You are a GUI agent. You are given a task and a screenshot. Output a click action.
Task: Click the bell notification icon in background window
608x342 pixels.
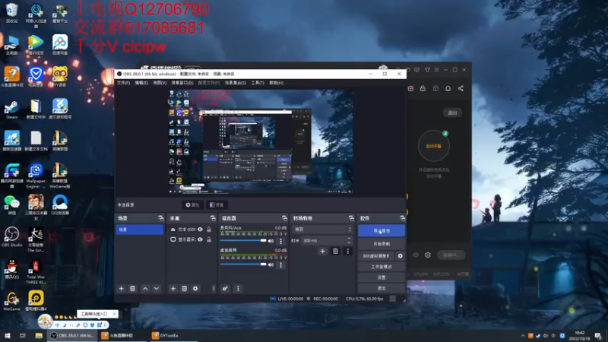click(x=448, y=88)
